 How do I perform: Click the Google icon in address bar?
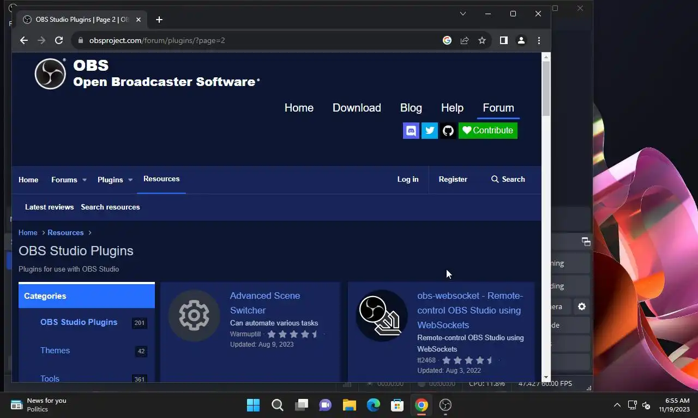click(x=447, y=40)
